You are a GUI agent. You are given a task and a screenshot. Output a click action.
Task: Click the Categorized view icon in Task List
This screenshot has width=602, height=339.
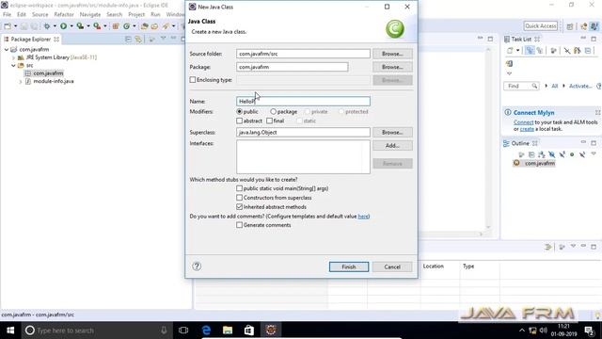530,50
